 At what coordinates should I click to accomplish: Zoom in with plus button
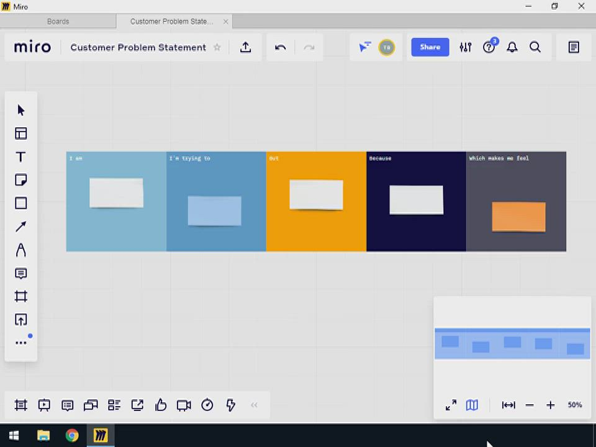point(551,405)
